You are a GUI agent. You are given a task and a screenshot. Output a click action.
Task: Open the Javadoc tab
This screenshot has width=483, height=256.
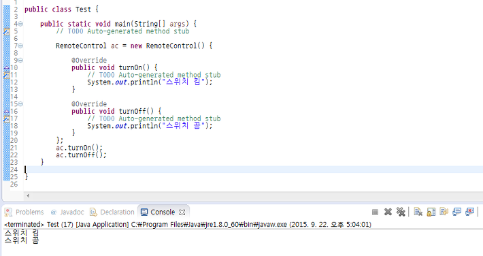click(67, 212)
